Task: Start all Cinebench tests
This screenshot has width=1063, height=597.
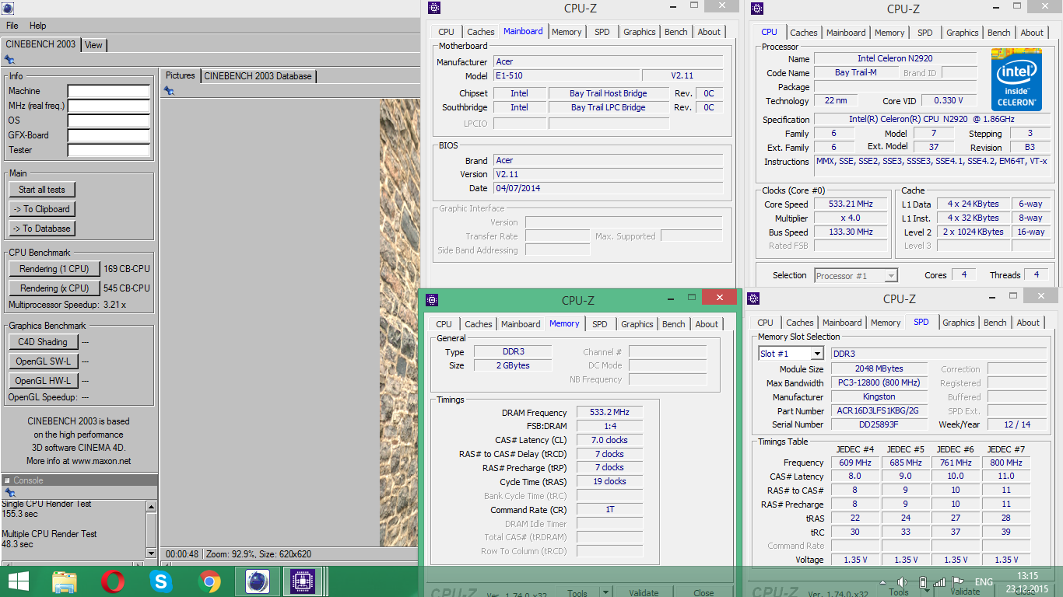Action: [42, 190]
